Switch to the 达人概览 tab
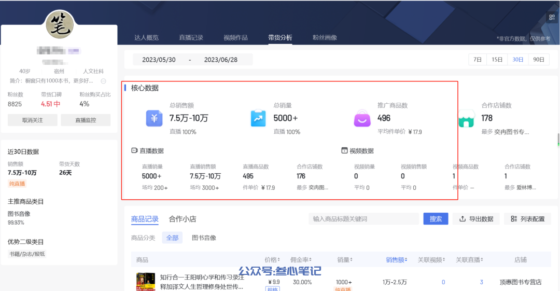This screenshot has height=291, width=560. (146, 37)
